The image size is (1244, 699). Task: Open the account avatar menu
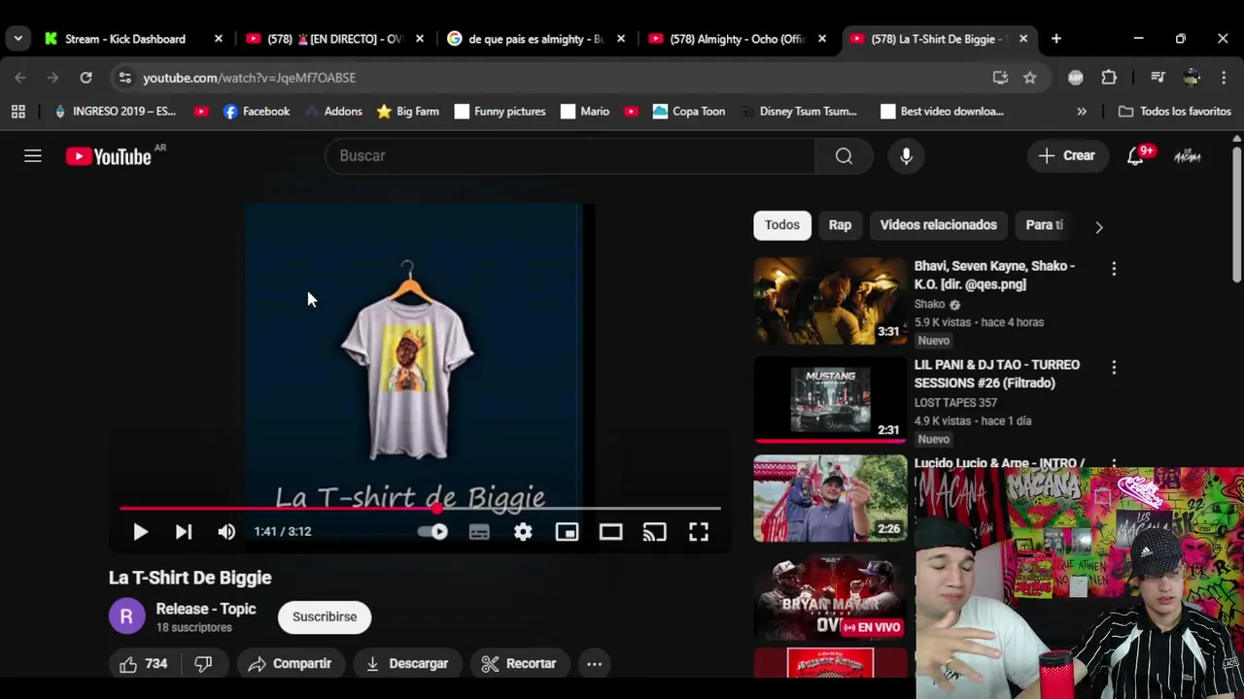pyautogui.click(x=1188, y=156)
